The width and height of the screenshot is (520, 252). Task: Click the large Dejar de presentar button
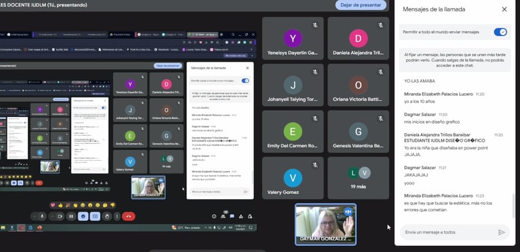tap(361, 5)
